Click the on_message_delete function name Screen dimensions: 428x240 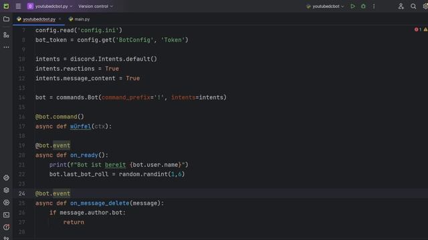100,203
